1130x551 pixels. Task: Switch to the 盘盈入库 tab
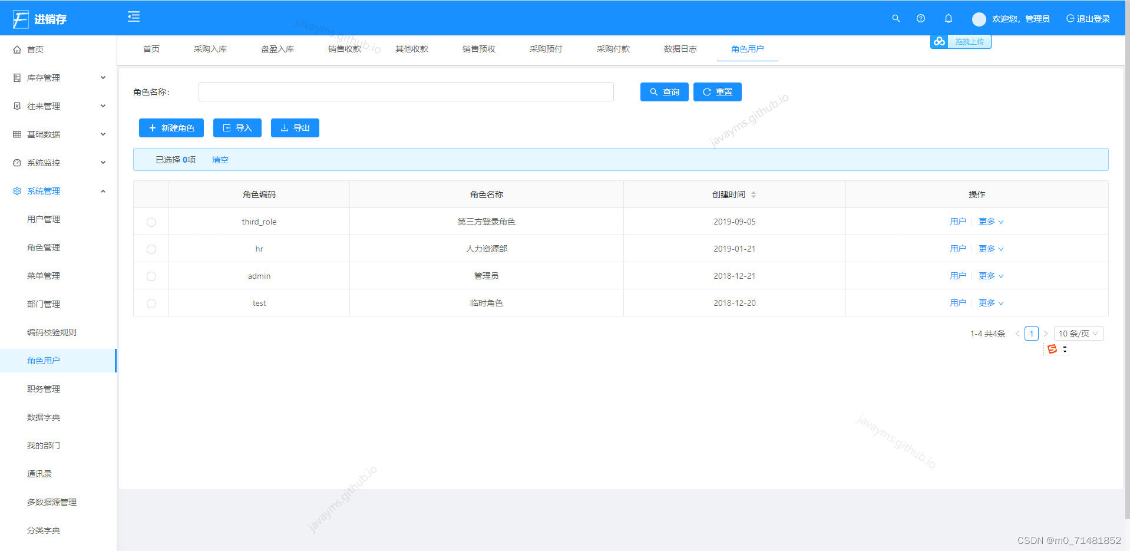point(277,49)
